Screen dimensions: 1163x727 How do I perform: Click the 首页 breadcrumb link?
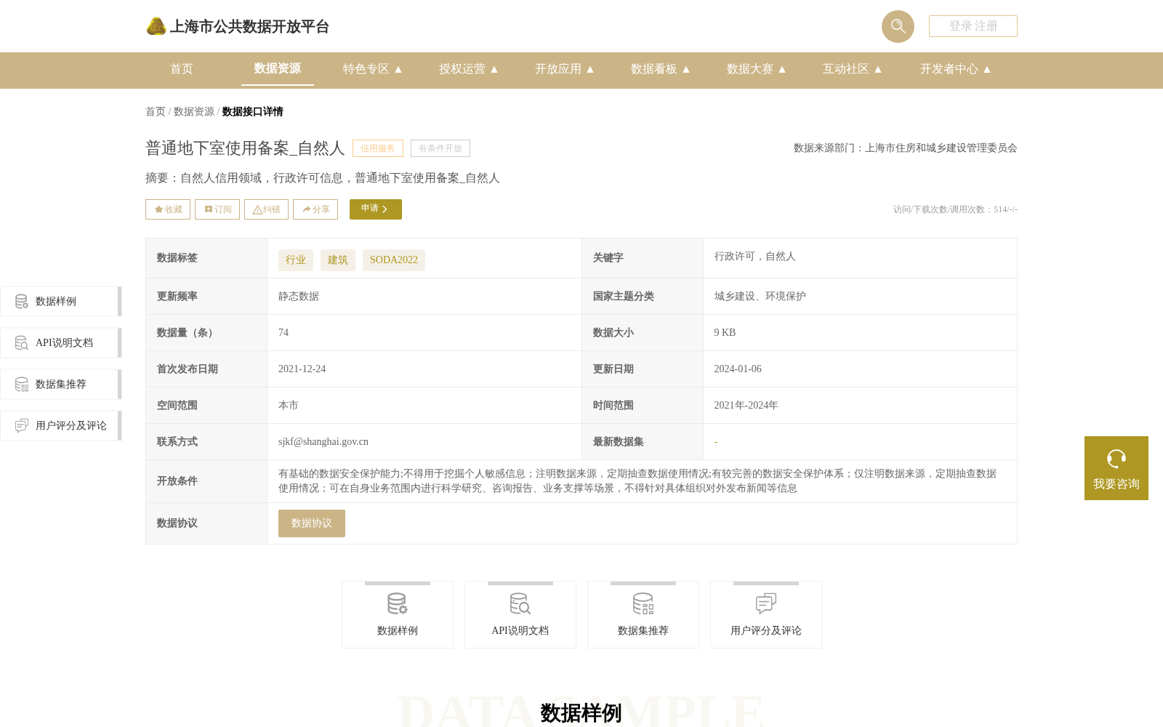(156, 111)
